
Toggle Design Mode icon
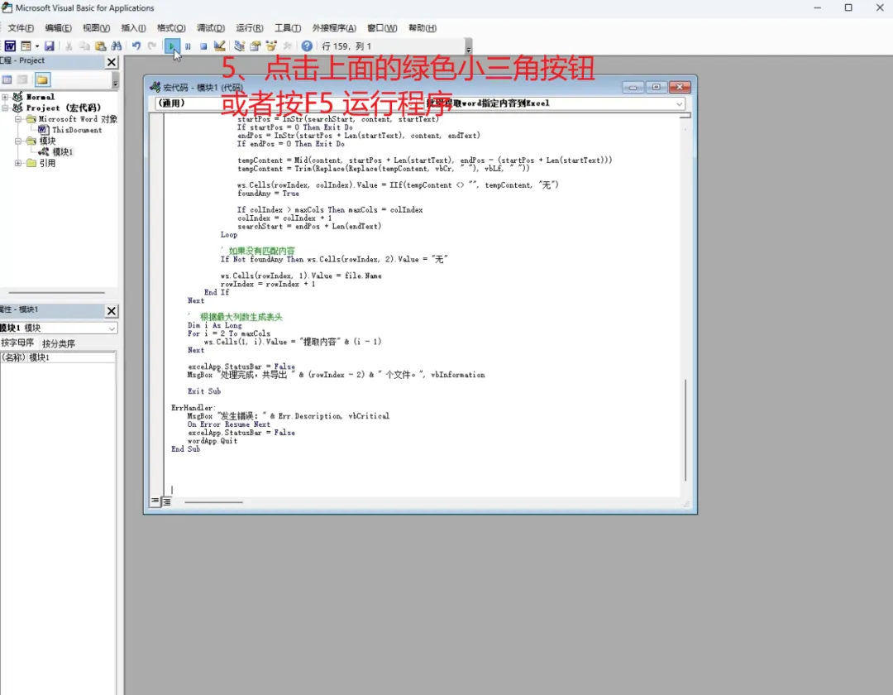tap(219, 46)
